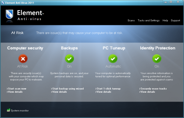The image size is (184, 118).
Task: Start 1-click tuneup
Action: (x=108, y=88)
